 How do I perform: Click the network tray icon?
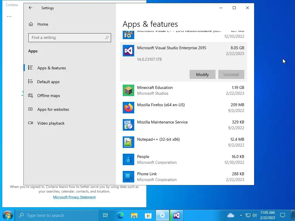click(x=248, y=215)
